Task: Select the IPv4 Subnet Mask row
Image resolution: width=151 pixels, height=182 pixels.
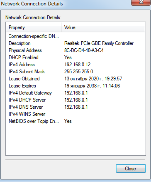Action: 75,72
